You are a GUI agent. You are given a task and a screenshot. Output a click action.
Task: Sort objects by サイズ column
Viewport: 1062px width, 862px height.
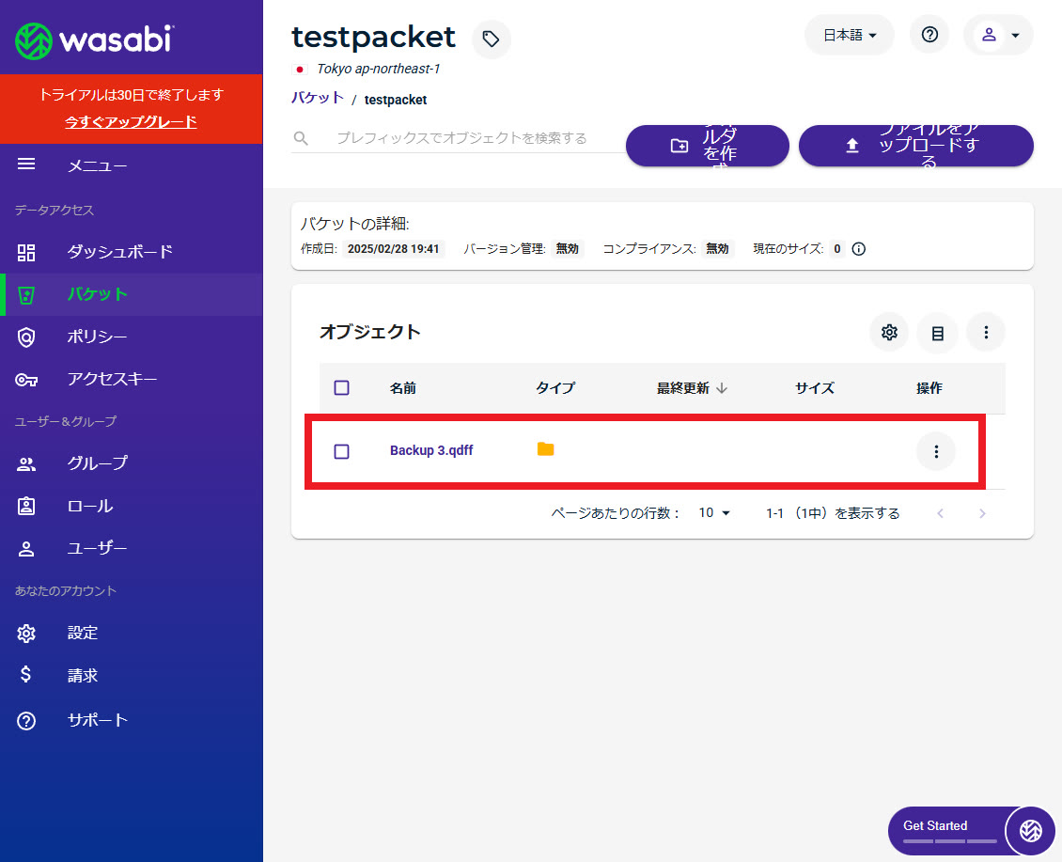pyautogui.click(x=815, y=388)
